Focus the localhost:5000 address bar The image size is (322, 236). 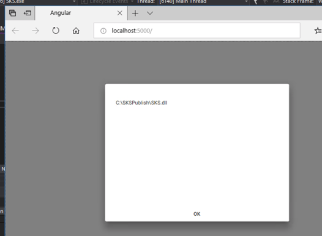[197, 31]
